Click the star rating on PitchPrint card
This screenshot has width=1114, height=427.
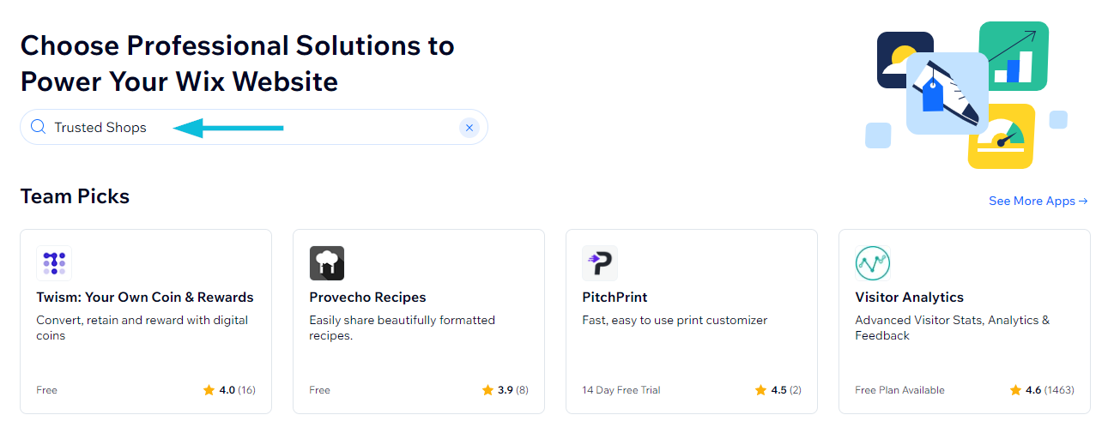pyautogui.click(x=778, y=390)
